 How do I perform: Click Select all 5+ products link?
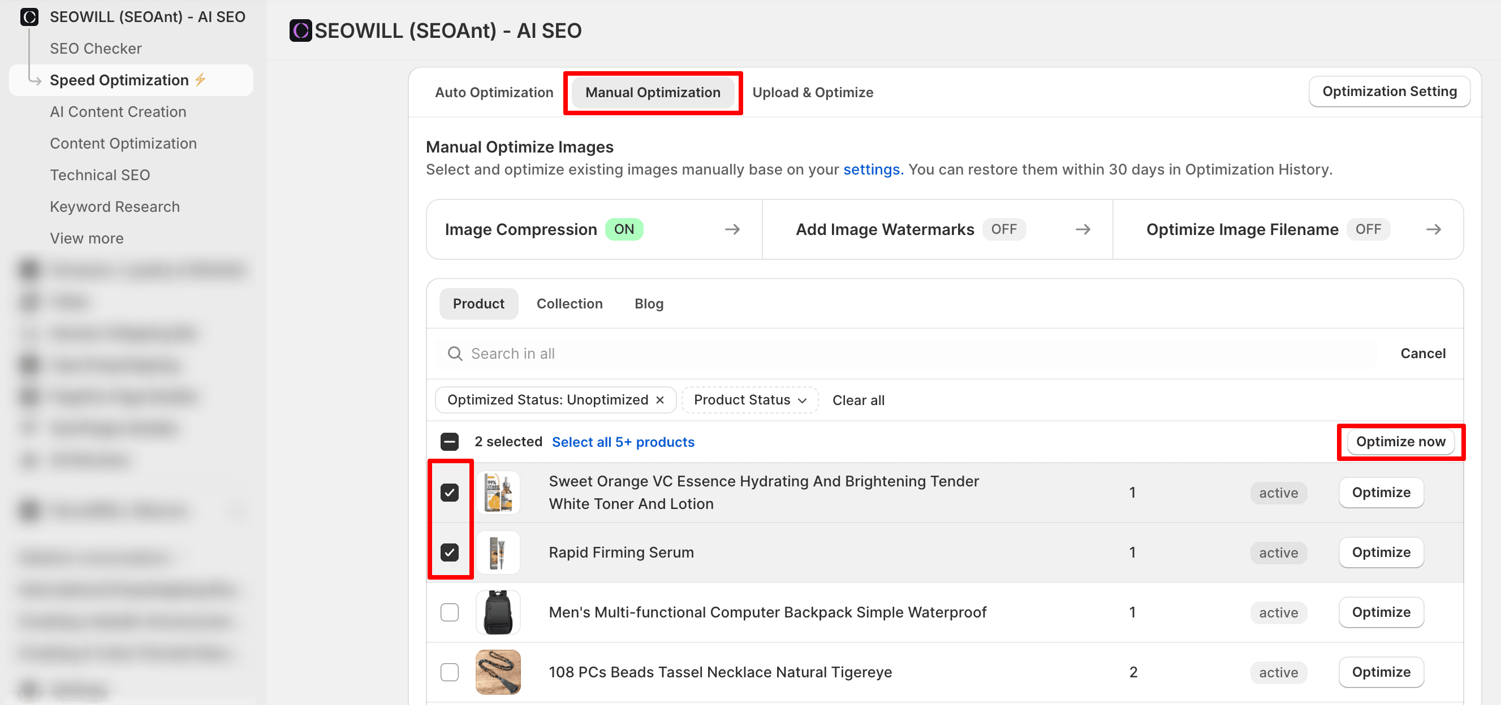[x=622, y=442]
